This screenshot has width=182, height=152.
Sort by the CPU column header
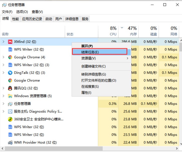(x=113, y=31)
